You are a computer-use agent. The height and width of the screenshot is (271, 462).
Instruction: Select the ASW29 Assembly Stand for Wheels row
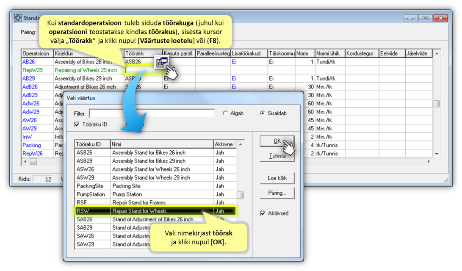(x=155, y=177)
